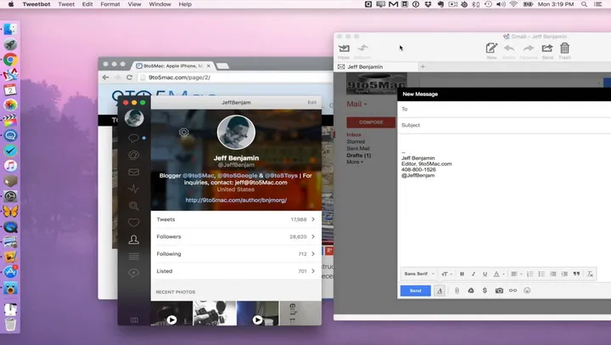This screenshot has height=345, width=611.
Task: Open the text alignment dropdown
Action: (x=516, y=274)
